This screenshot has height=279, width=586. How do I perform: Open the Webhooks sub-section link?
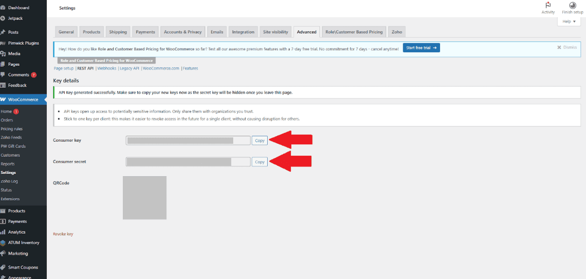click(107, 68)
